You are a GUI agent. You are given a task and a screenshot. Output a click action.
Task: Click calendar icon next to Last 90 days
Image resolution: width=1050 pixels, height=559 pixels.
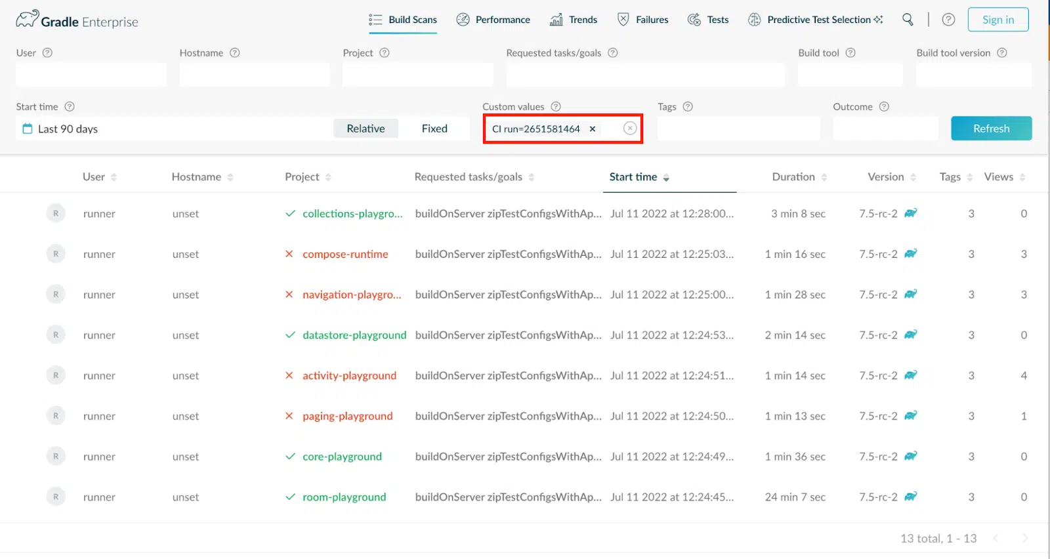click(28, 129)
